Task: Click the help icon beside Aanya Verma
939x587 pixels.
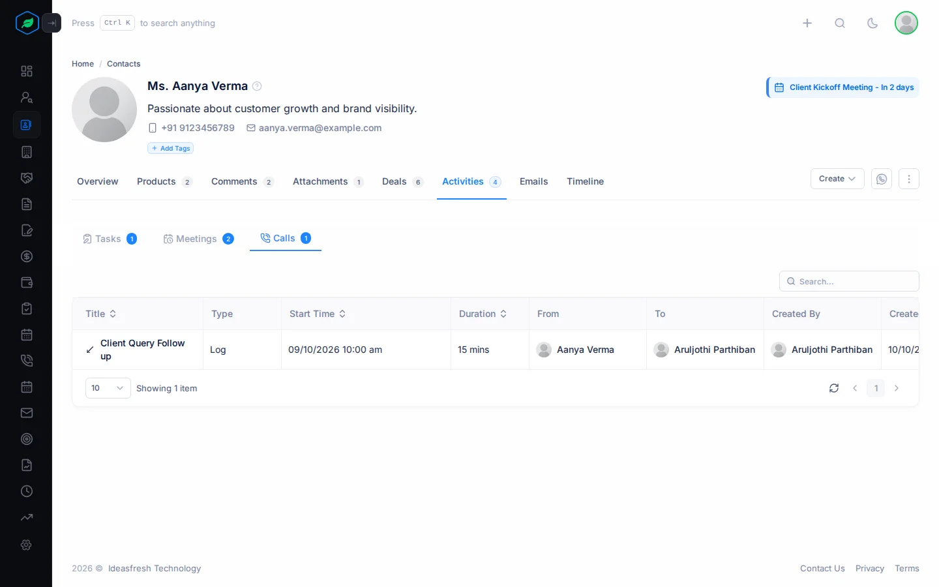Action: pos(257,86)
